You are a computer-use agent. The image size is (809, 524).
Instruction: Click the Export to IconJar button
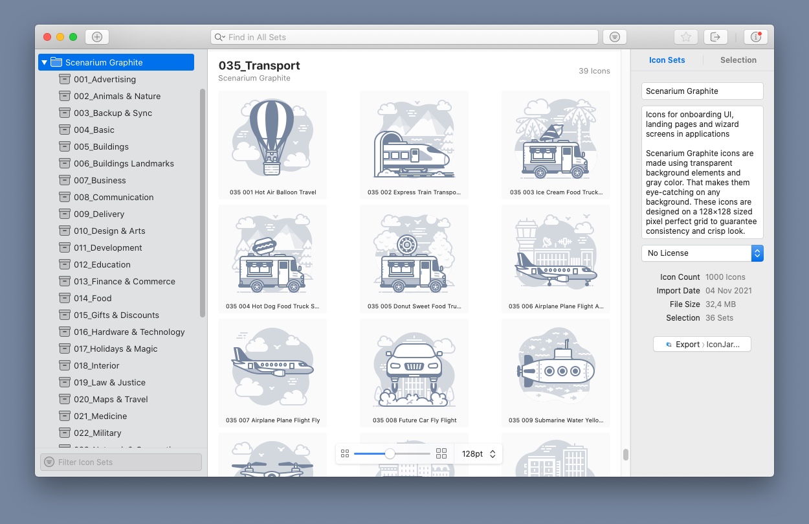pos(702,344)
